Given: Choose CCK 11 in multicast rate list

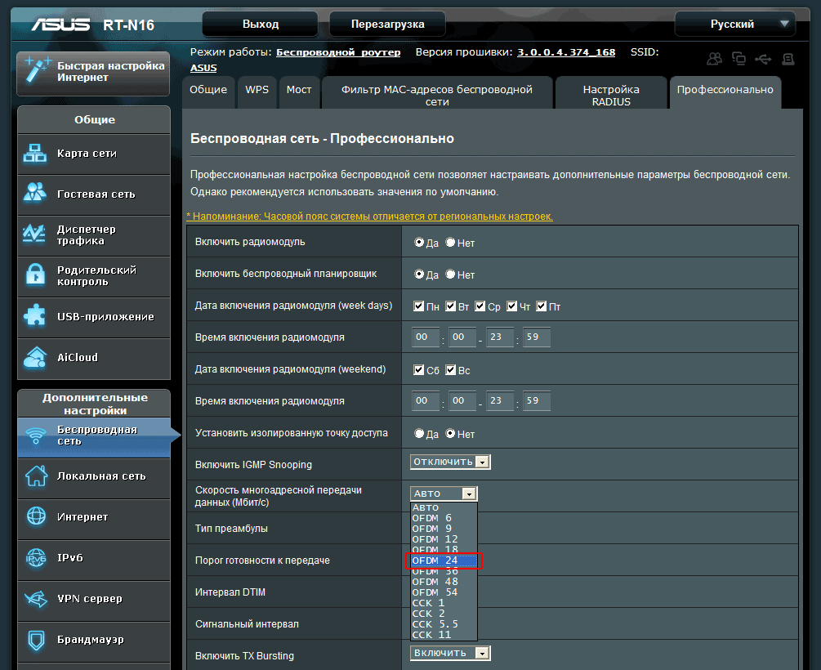Looking at the screenshot, I should (444, 634).
